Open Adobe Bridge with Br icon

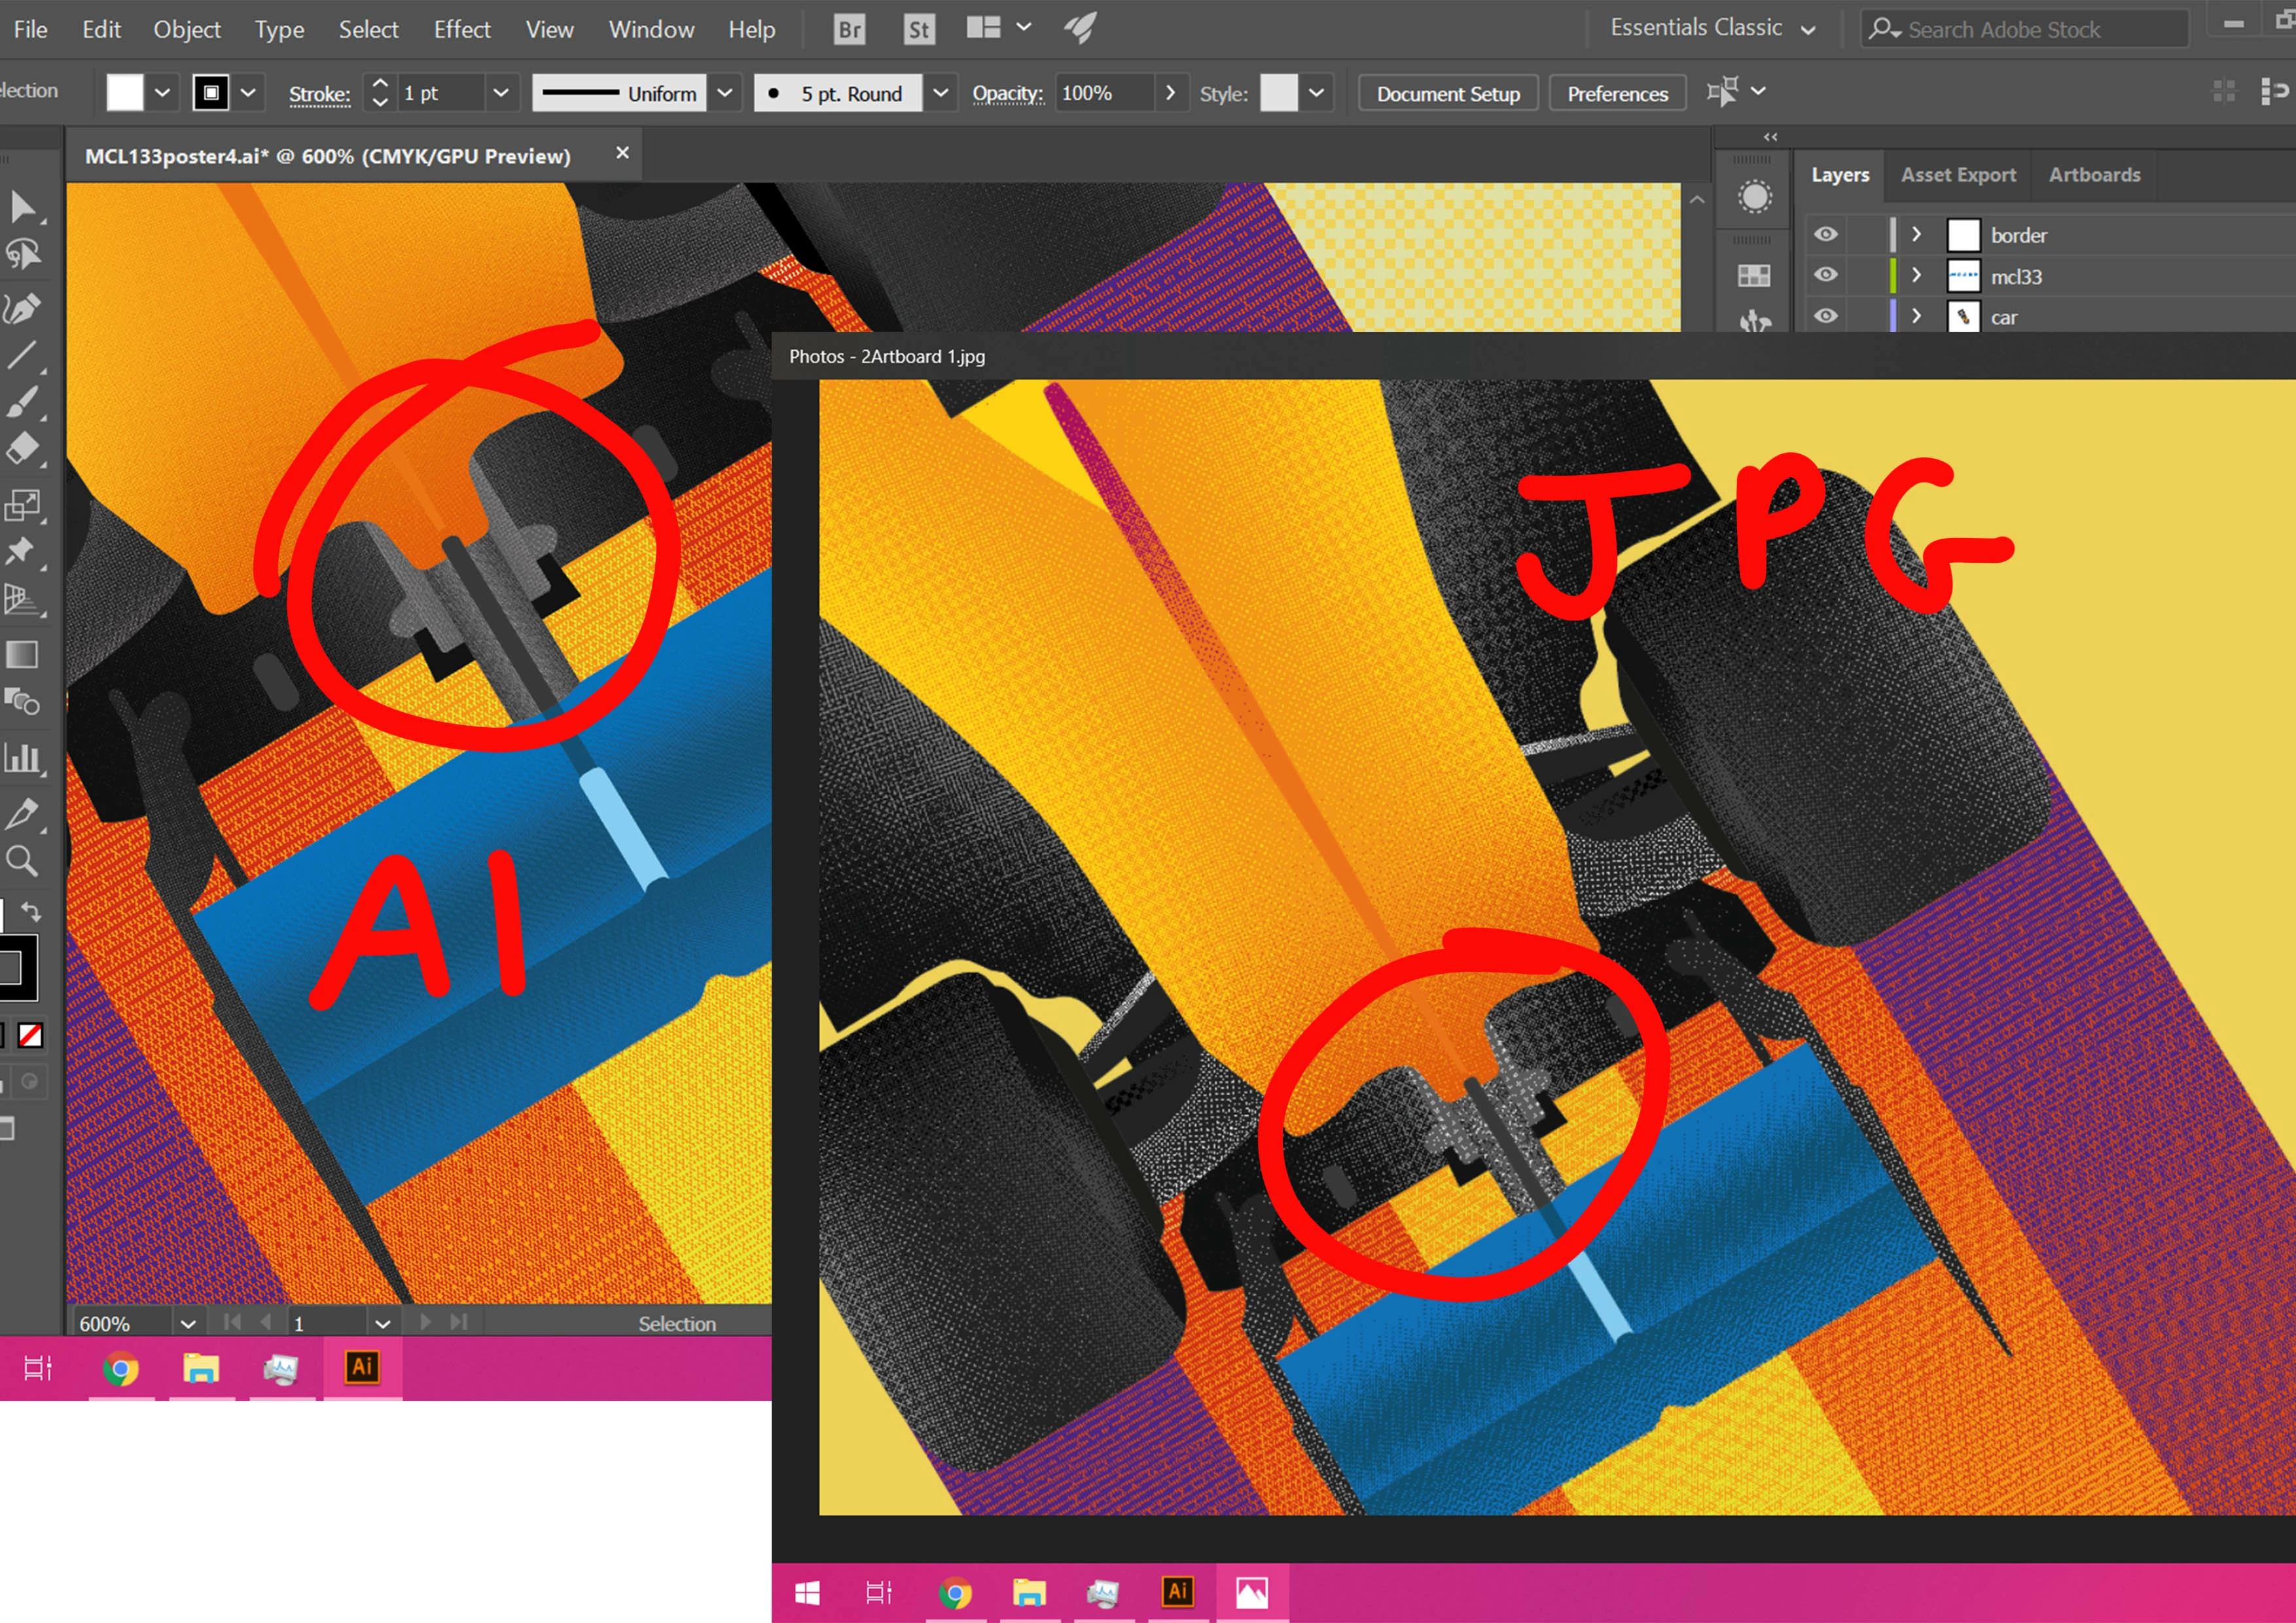point(849,29)
